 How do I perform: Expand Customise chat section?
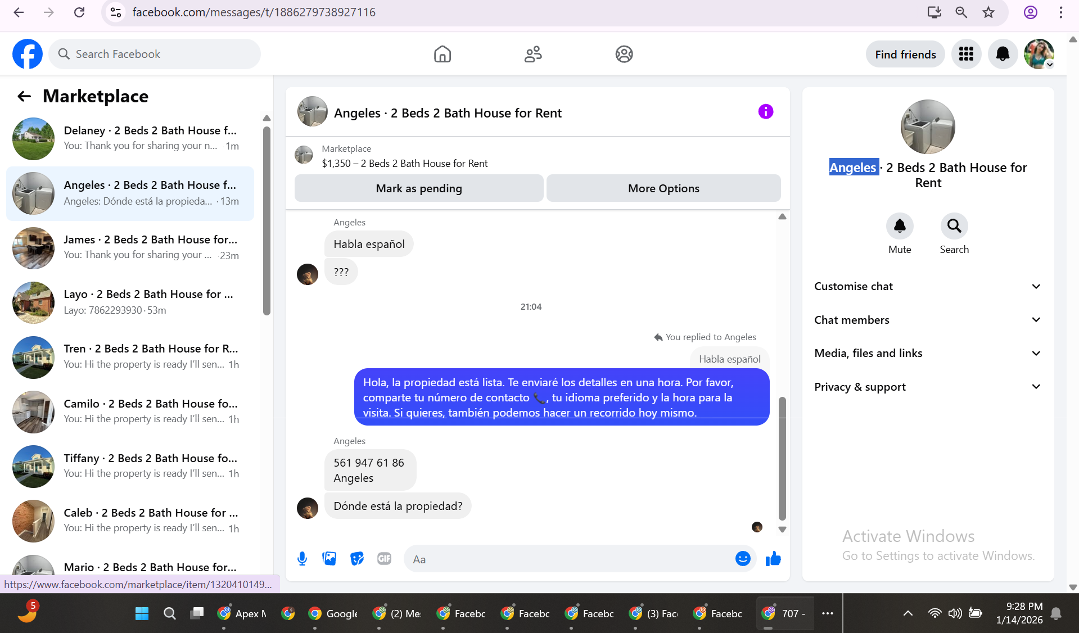(x=928, y=286)
